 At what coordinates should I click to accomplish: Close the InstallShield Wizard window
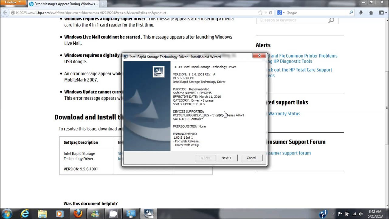(x=259, y=56)
